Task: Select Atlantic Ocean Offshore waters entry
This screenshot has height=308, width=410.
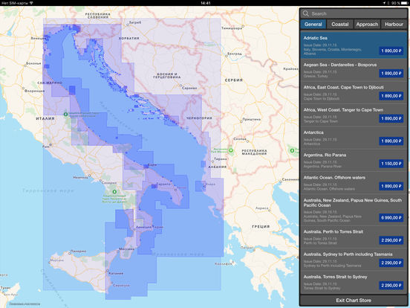Action: [354, 183]
